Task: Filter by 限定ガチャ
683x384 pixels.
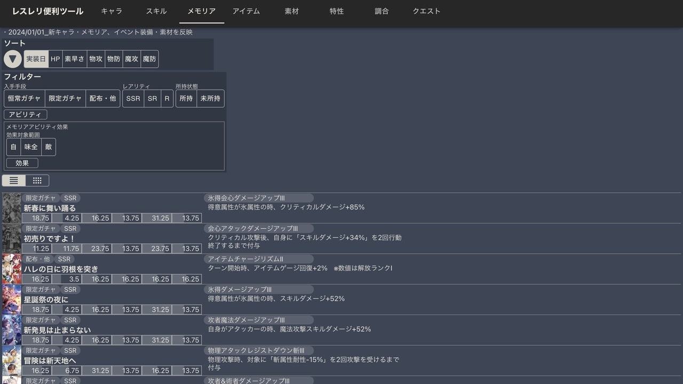Action: coord(65,99)
